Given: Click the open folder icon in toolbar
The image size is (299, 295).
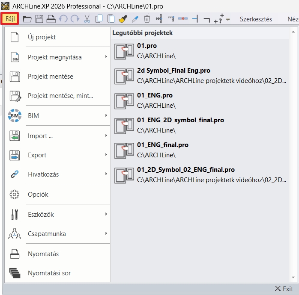Looking at the screenshot, I should (27, 19).
